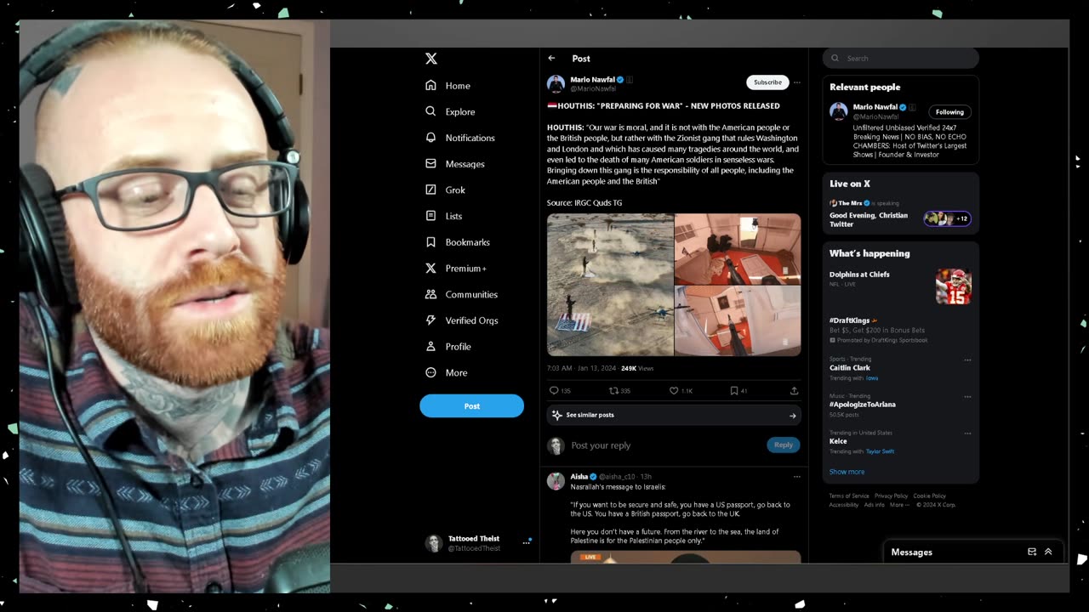Open options for Kelce trend
The image size is (1089, 612).
pyautogui.click(x=967, y=433)
